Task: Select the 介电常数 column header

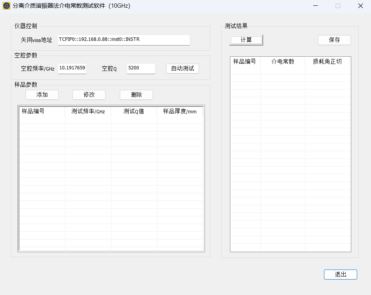Action: click(283, 62)
